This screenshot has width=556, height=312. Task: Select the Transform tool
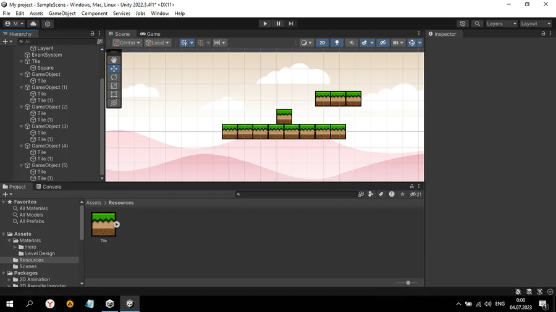tap(114, 102)
